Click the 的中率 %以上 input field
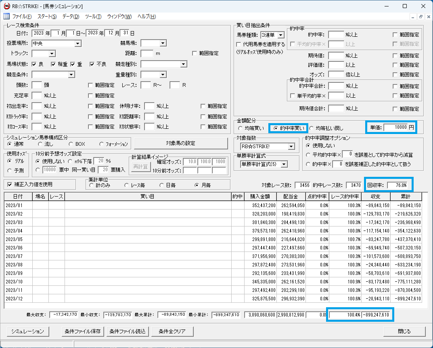433x348 pixels. click(336, 35)
